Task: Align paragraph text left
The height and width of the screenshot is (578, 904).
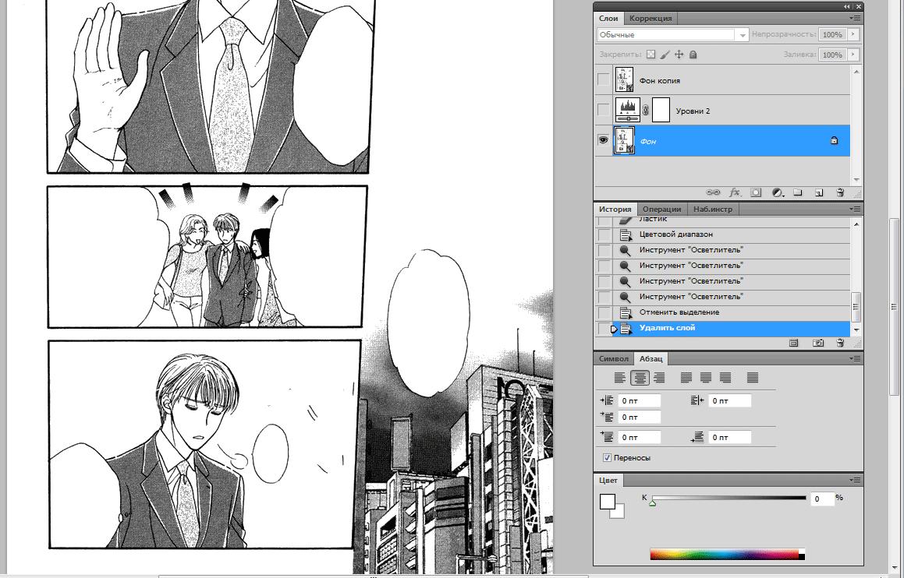Action: click(x=620, y=378)
